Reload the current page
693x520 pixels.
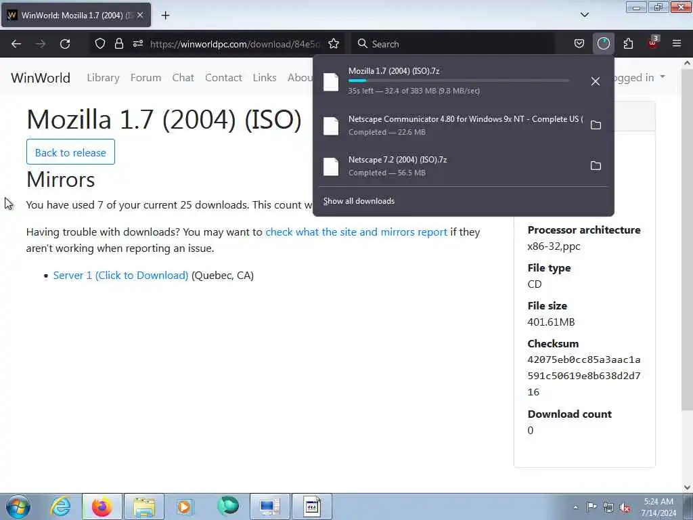[x=65, y=44]
